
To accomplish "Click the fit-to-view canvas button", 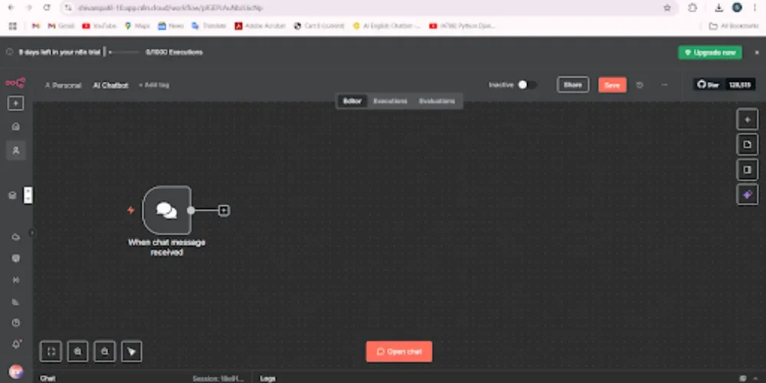I will coord(51,352).
